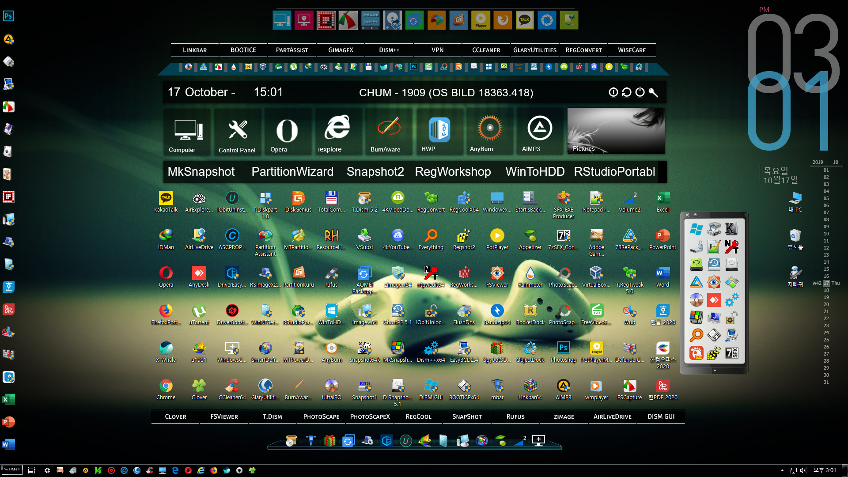Open the 휴지통 recycle bin
Screen dimensions: 848x477
click(795, 239)
